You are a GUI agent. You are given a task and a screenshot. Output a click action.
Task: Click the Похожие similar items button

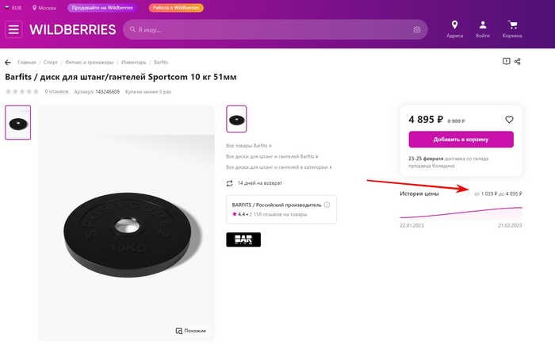(x=192, y=330)
